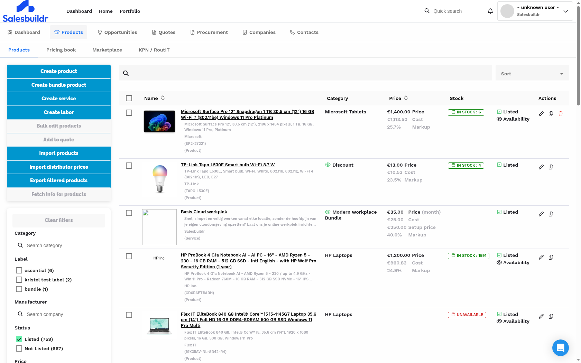This screenshot has width=581, height=363.
Task: Duplicate TP-Link Tapo smart bulb product
Action: click(551, 167)
